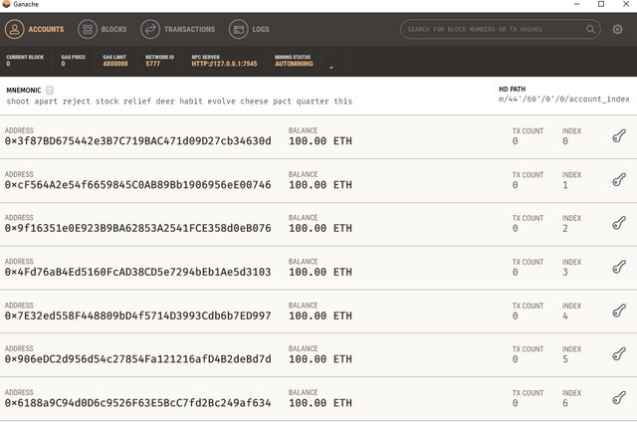Click RPC server HTTP://127.0.0.1:7545
This screenshot has width=637, height=422.
click(x=224, y=64)
